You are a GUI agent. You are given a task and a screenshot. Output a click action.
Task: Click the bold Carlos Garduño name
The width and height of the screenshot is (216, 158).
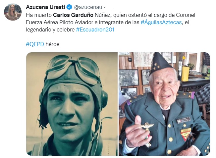pyautogui.click(x=73, y=15)
